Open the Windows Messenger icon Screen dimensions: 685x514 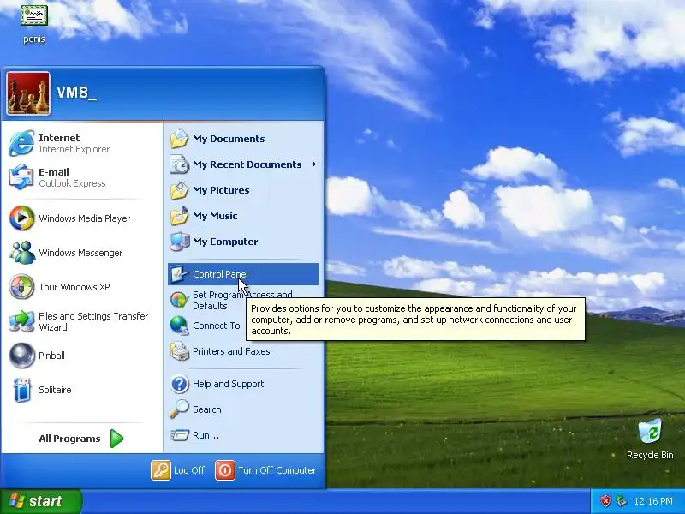point(22,252)
